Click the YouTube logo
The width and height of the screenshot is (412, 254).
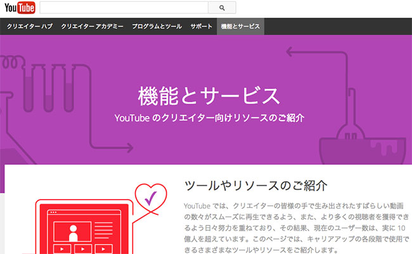coord(20,8)
